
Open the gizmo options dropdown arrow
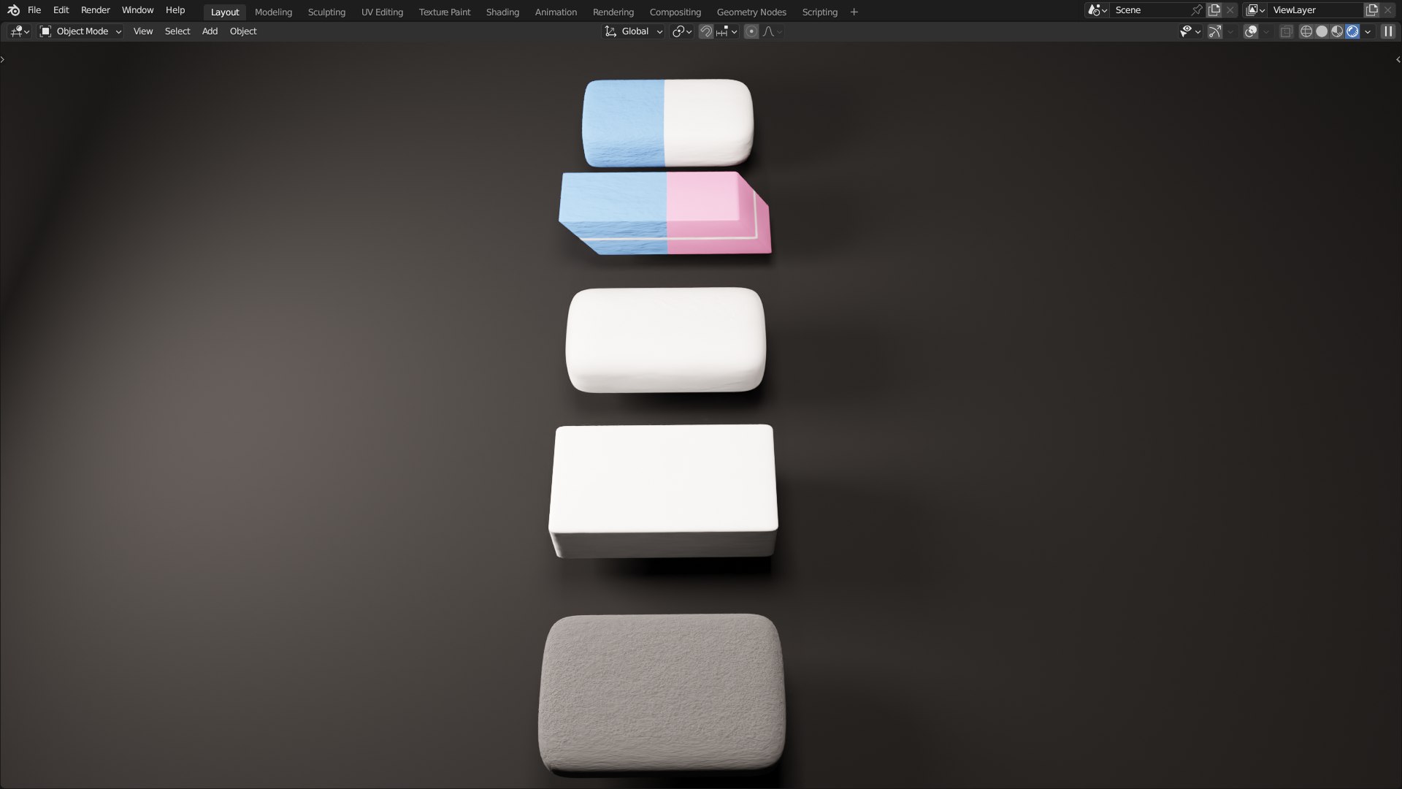tap(1230, 31)
